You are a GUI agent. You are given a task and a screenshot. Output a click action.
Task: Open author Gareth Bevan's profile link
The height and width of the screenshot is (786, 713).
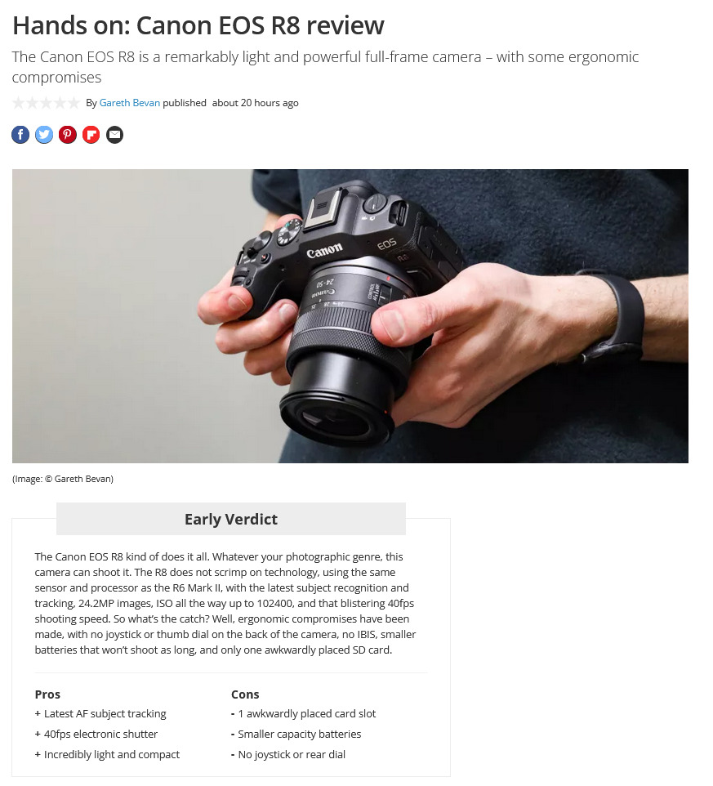point(130,103)
